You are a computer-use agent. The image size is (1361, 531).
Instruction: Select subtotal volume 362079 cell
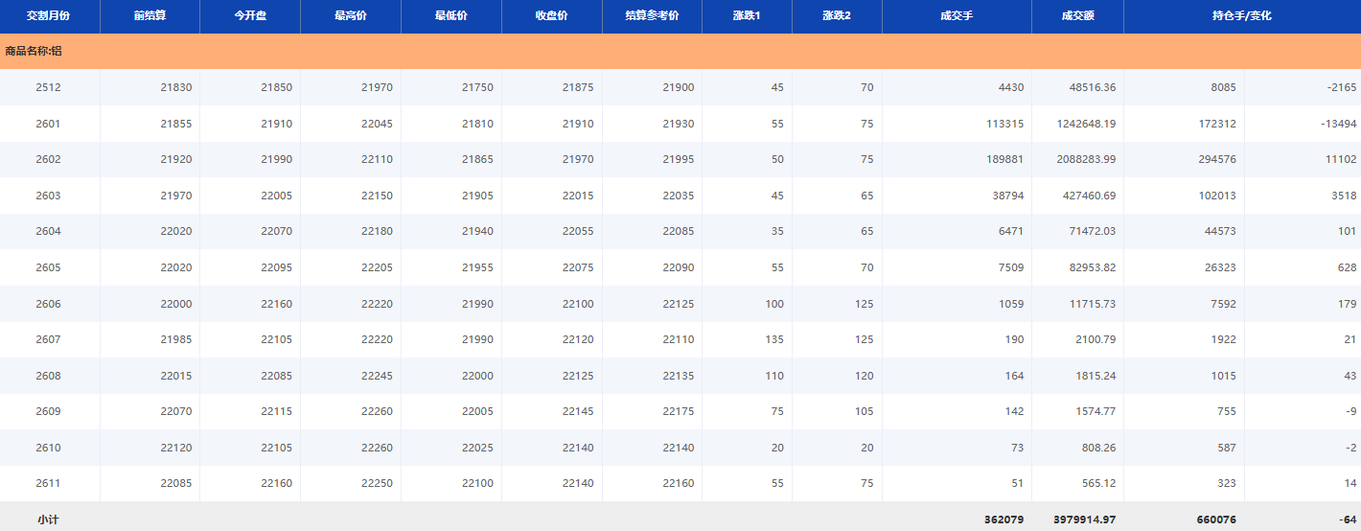click(1003, 519)
